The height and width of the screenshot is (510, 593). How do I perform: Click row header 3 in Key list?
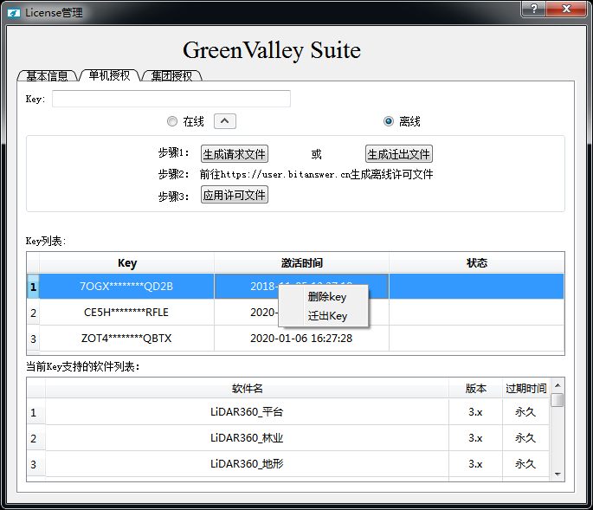click(x=33, y=339)
